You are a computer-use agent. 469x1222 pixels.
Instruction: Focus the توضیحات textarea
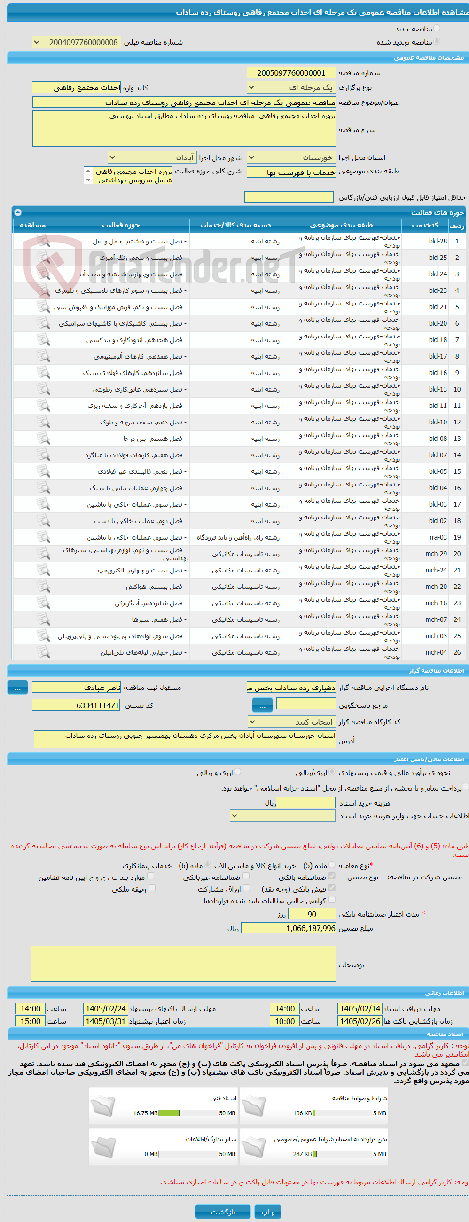click(184, 963)
